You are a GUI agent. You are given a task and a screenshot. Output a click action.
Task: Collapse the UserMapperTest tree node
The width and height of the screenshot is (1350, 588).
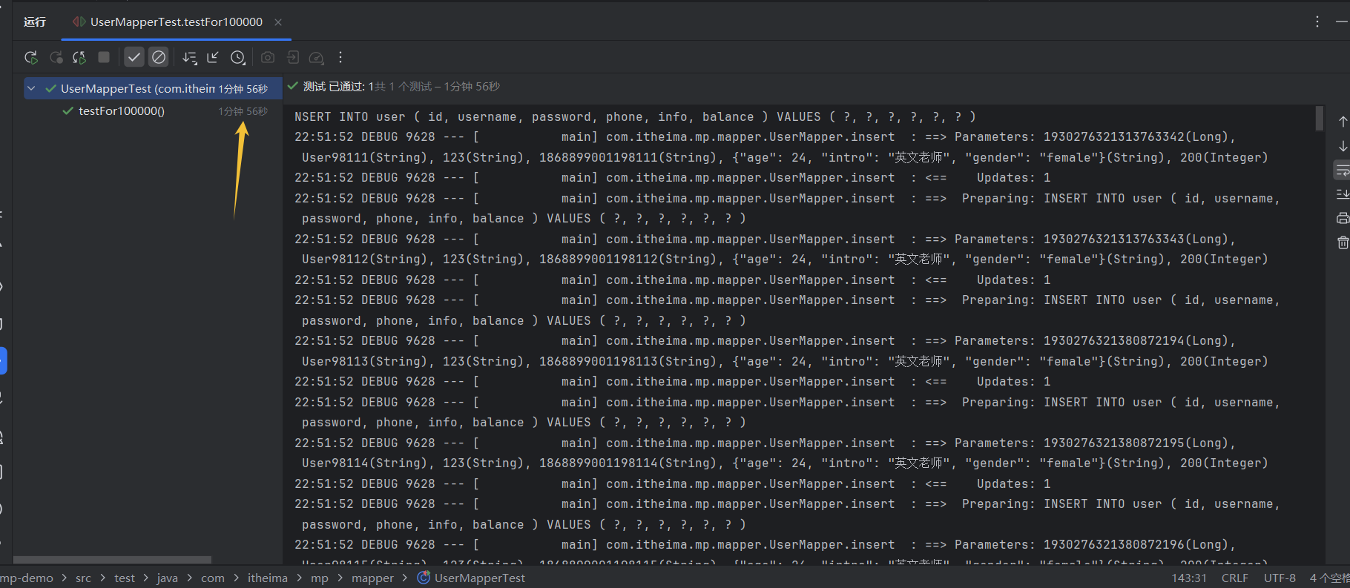coord(31,88)
